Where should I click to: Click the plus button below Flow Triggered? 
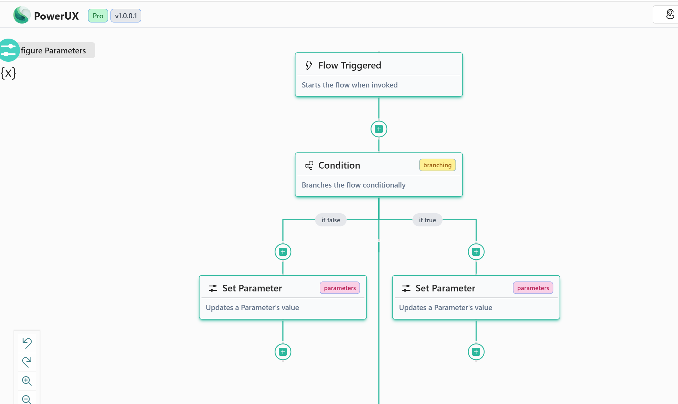(x=379, y=129)
